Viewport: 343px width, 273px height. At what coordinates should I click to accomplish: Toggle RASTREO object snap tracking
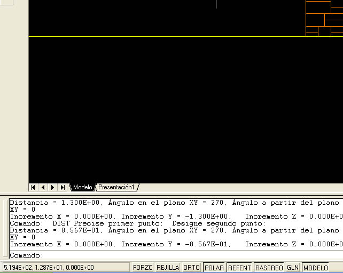269,268
